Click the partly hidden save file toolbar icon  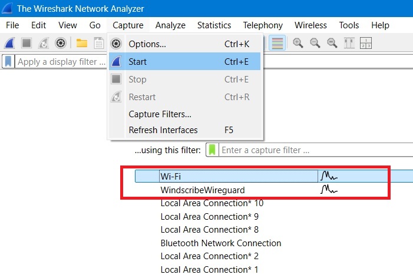[x=99, y=43]
